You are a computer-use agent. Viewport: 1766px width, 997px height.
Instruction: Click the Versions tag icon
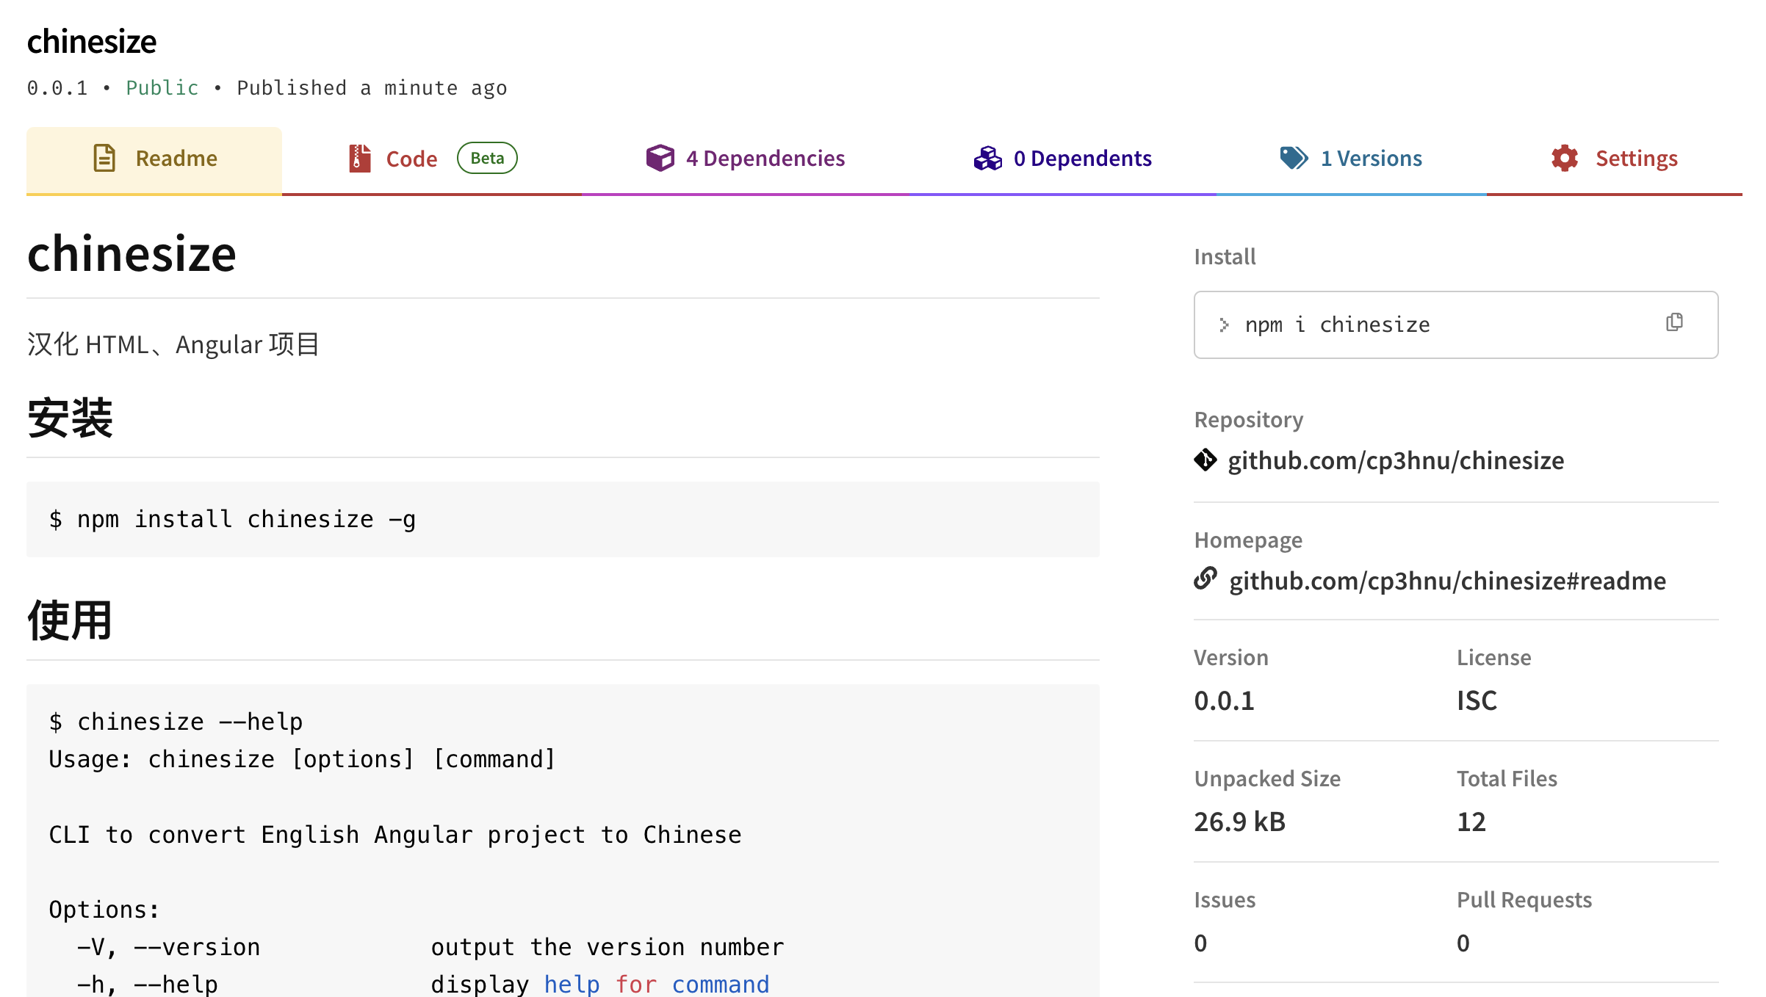pyautogui.click(x=1294, y=158)
